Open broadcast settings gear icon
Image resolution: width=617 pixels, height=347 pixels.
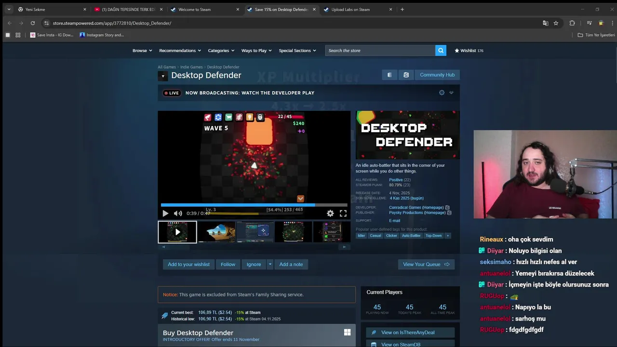442,93
